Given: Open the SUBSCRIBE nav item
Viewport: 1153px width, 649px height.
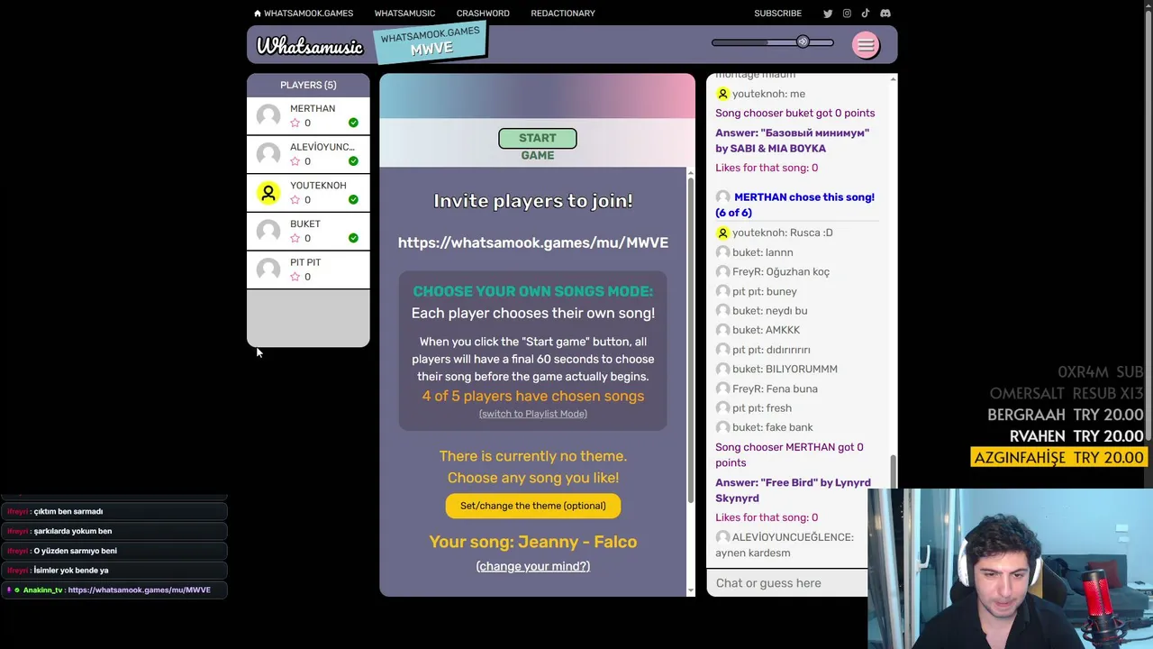Looking at the screenshot, I should [777, 14].
